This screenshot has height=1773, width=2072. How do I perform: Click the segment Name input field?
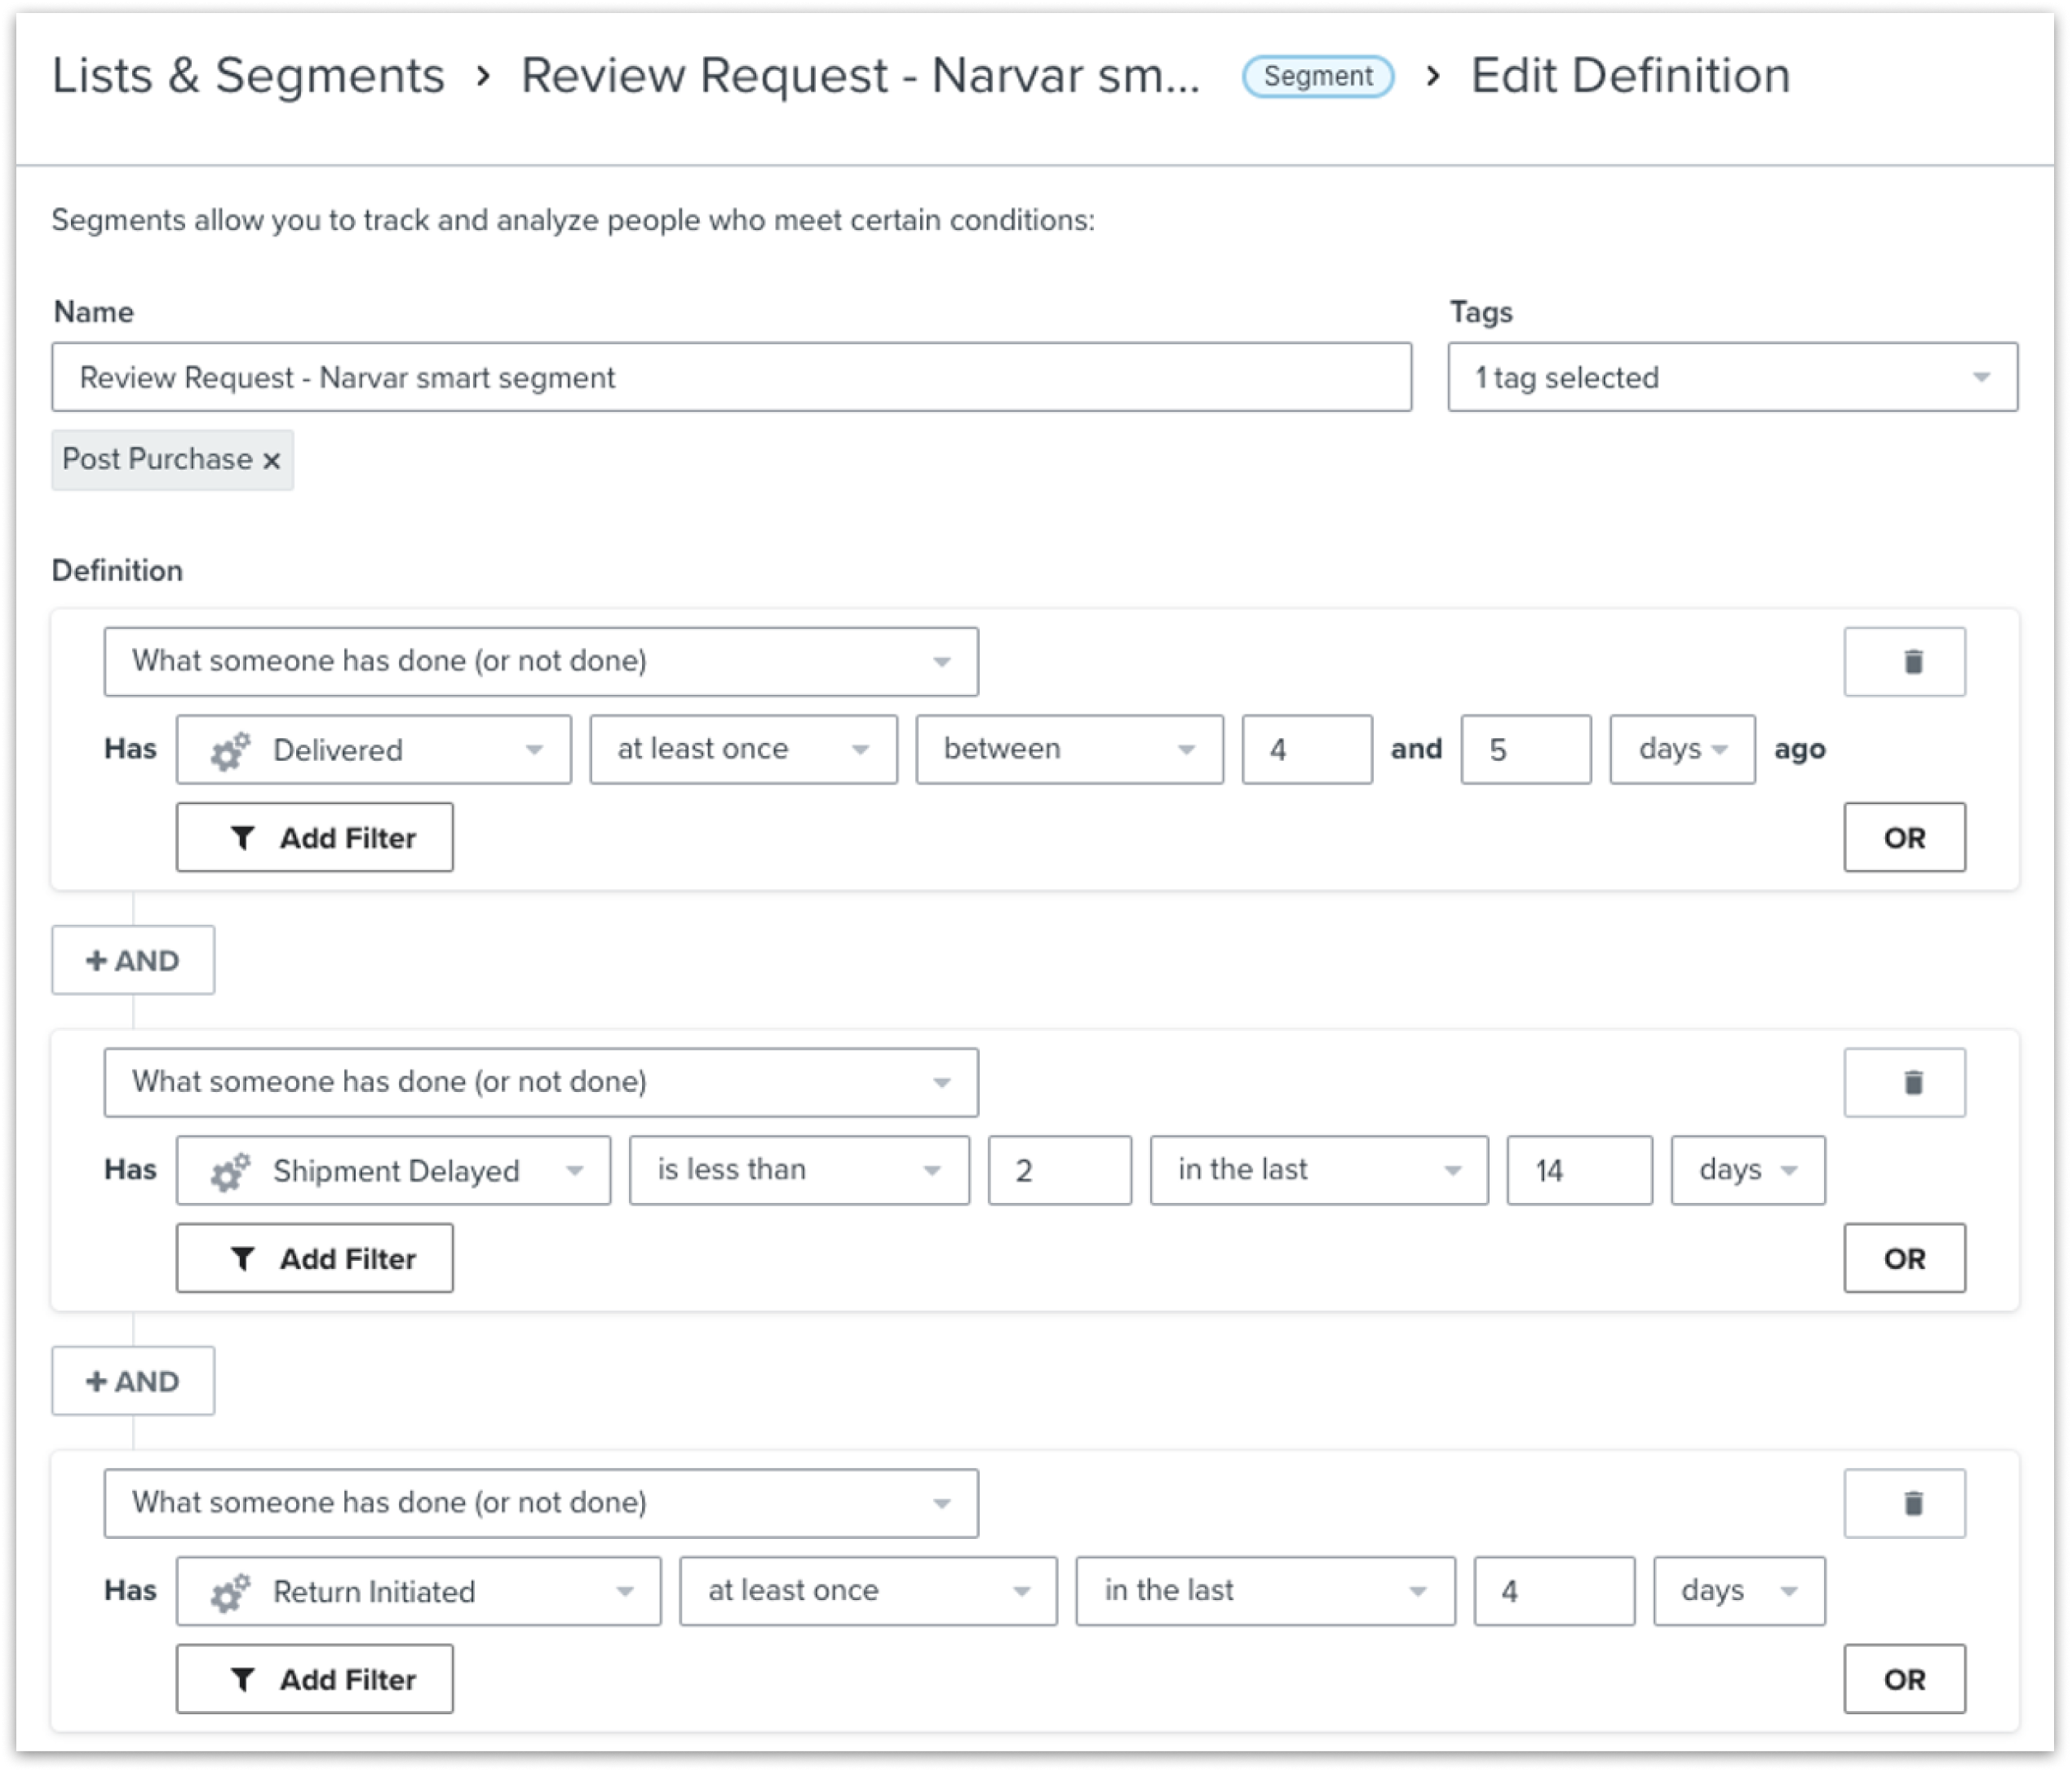click(x=731, y=377)
